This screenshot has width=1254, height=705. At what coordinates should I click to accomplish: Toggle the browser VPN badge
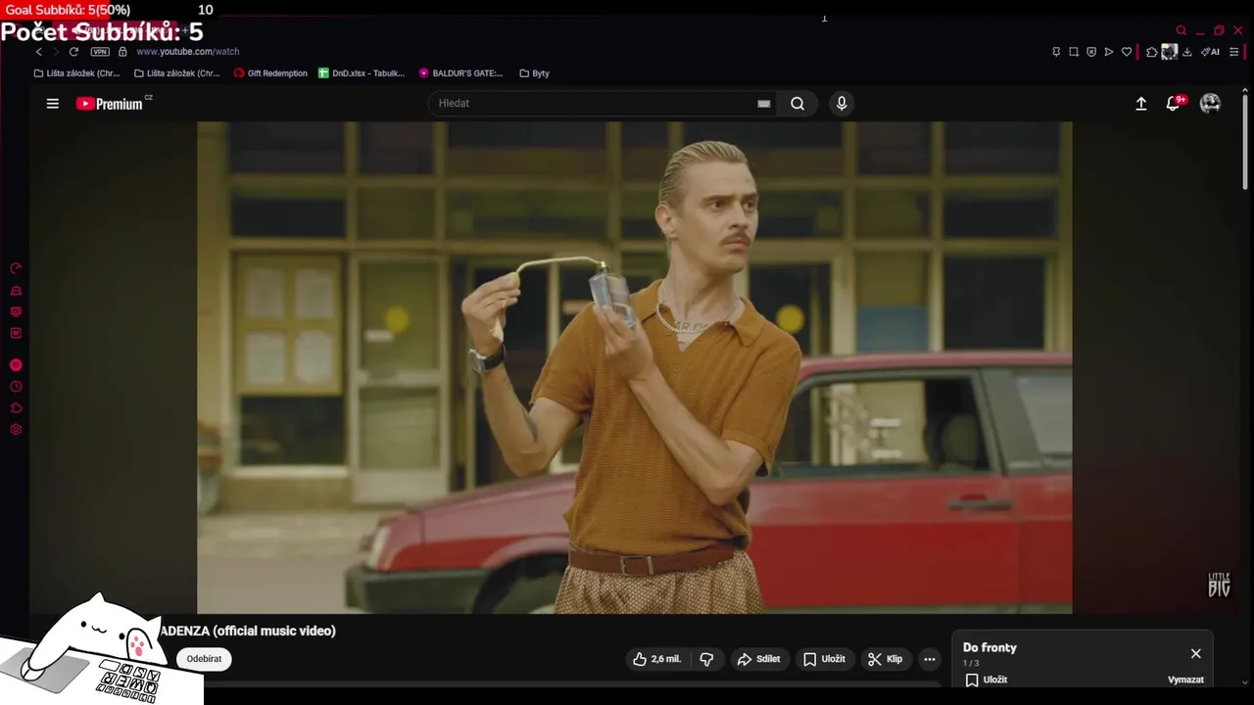click(x=100, y=52)
